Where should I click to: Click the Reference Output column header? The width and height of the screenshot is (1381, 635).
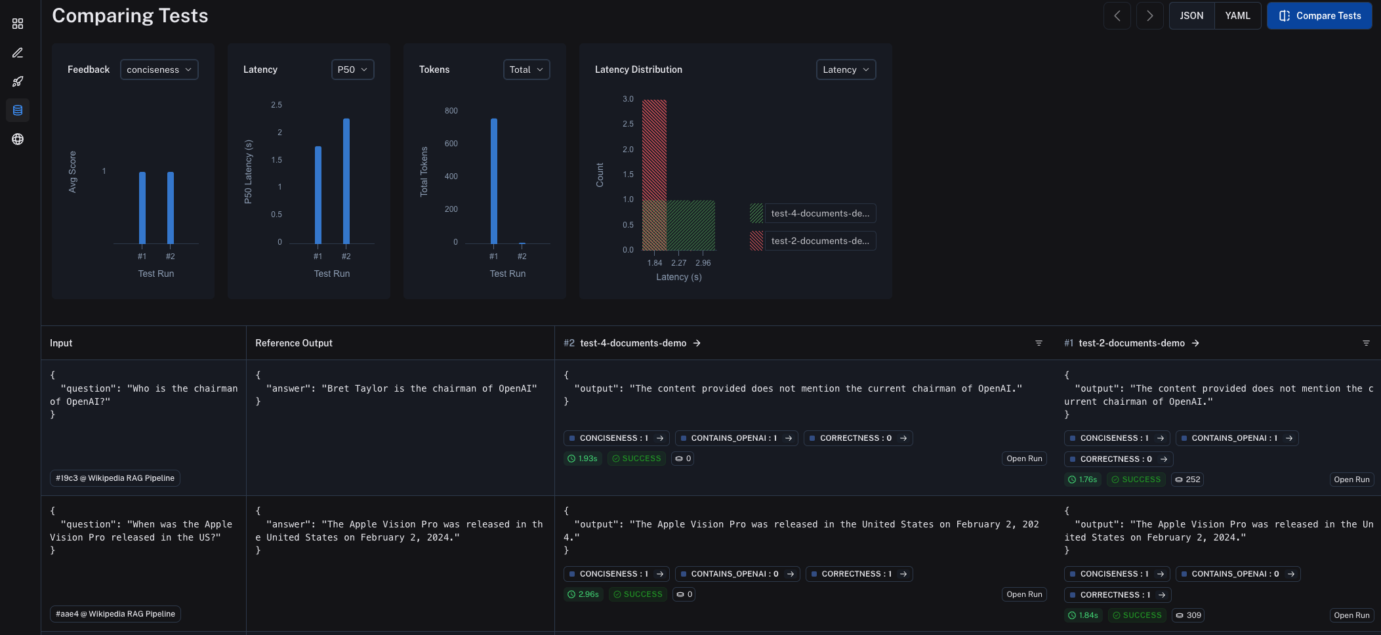294,343
